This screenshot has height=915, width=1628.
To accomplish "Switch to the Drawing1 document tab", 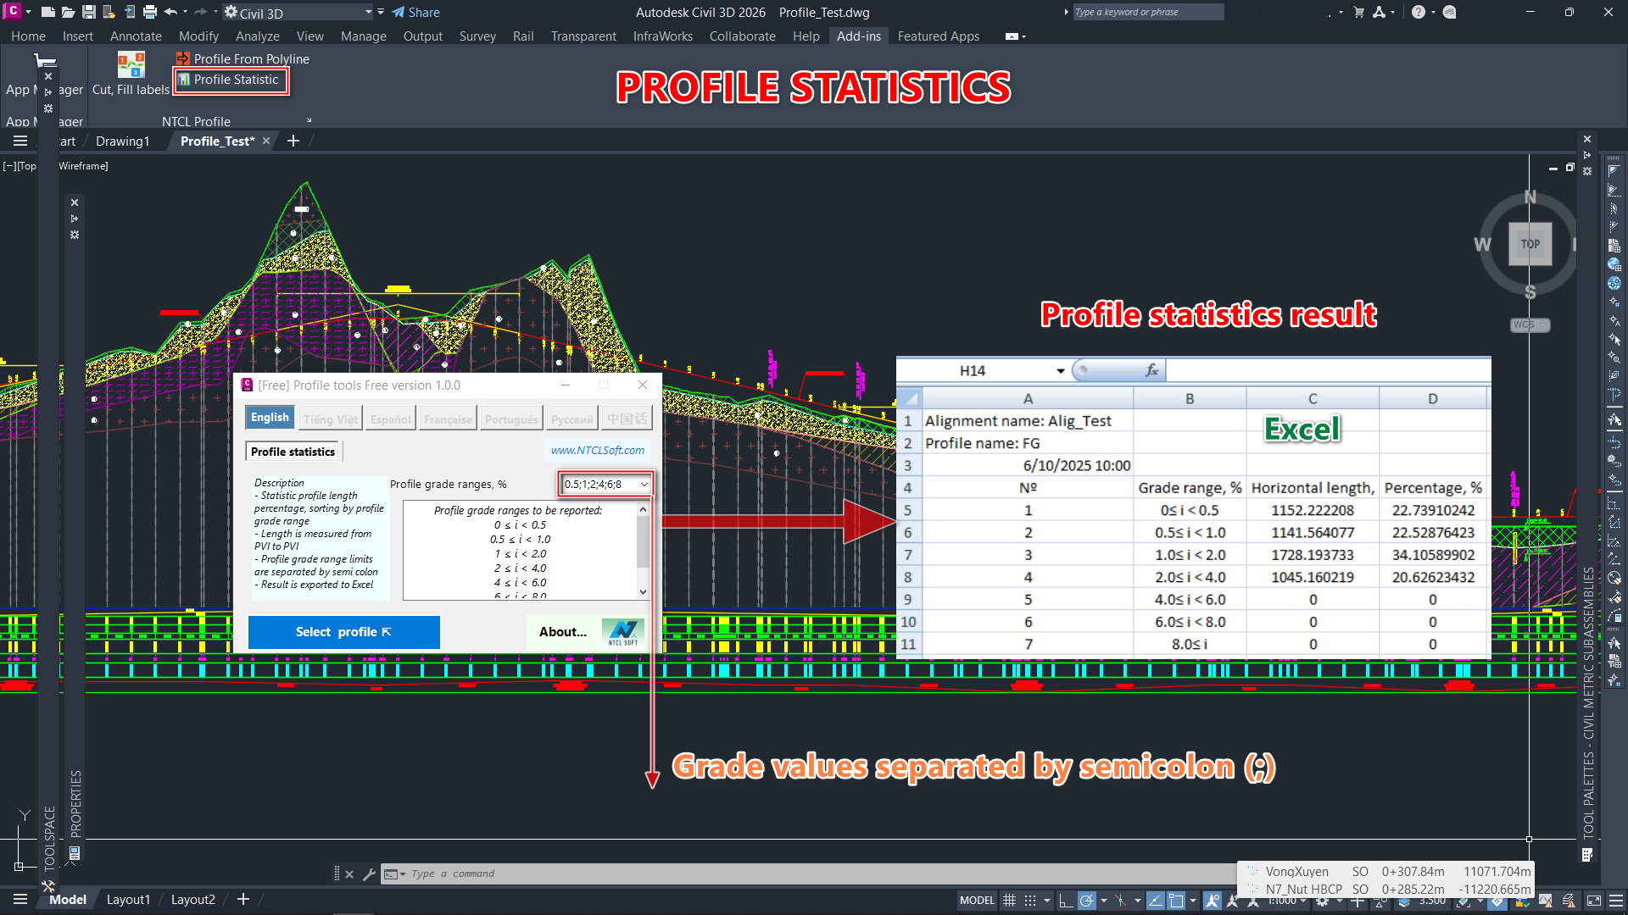I will pyautogui.click(x=122, y=141).
